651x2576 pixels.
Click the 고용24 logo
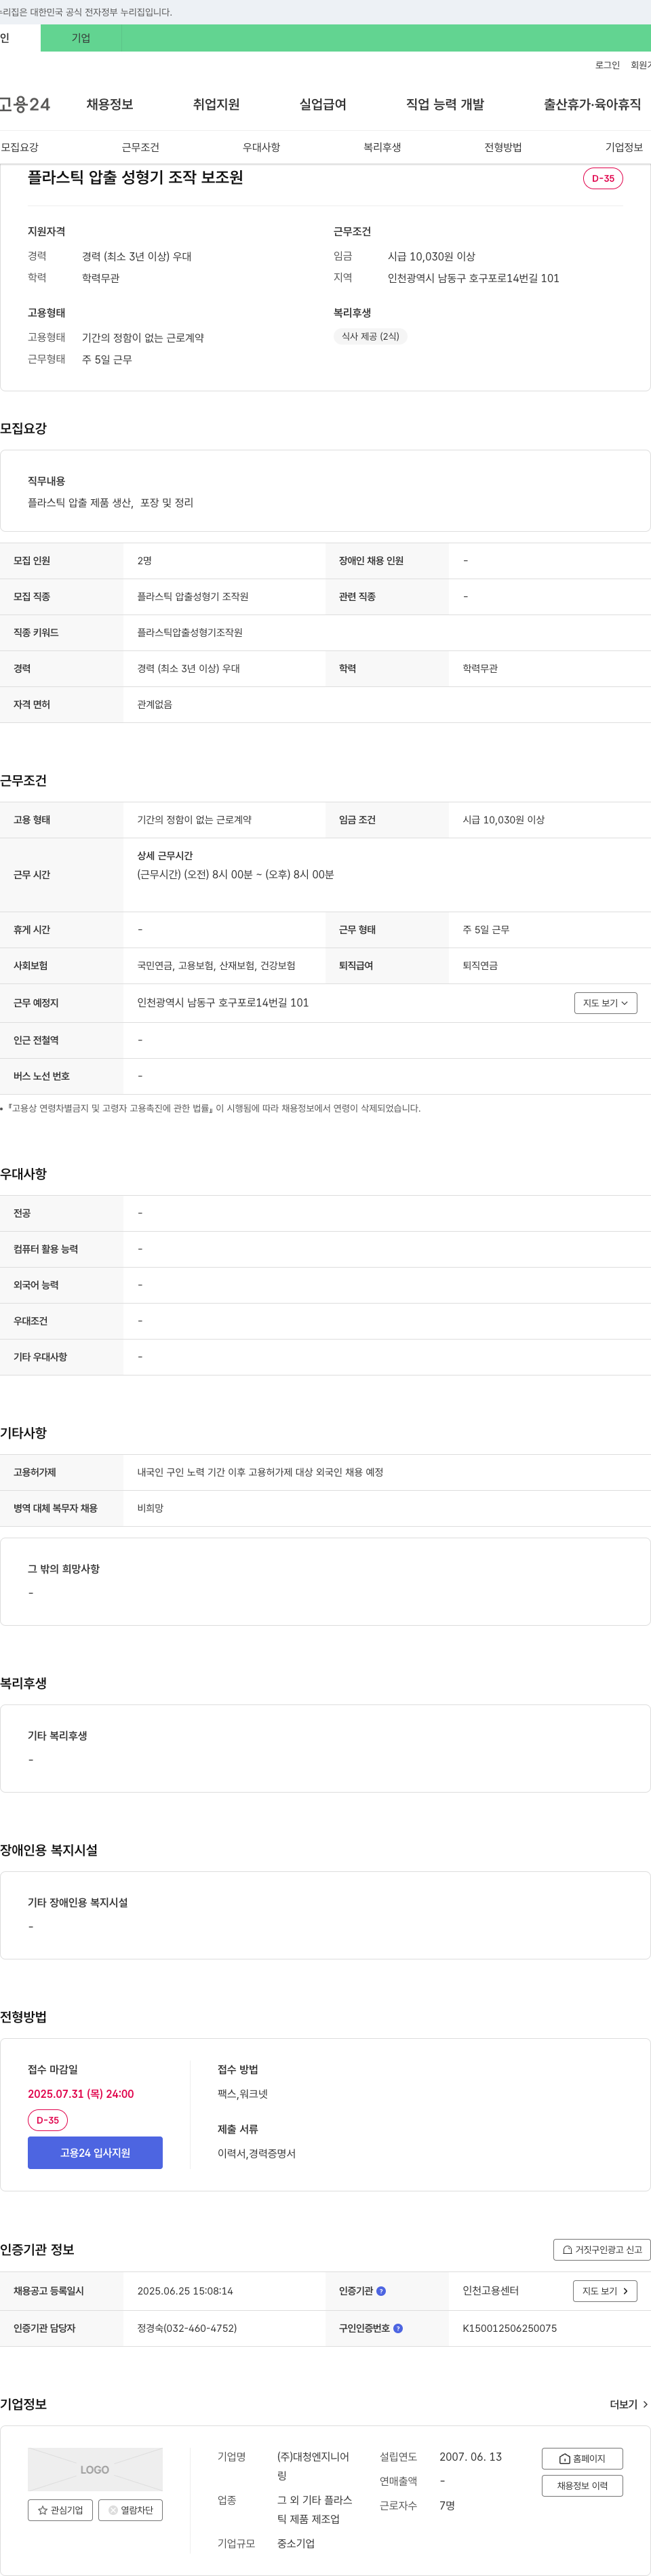pos(25,104)
